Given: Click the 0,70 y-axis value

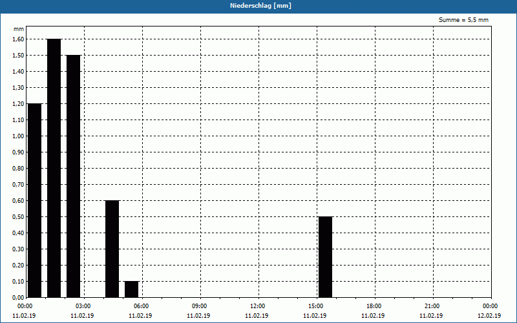Looking at the screenshot, I should coord(18,185).
